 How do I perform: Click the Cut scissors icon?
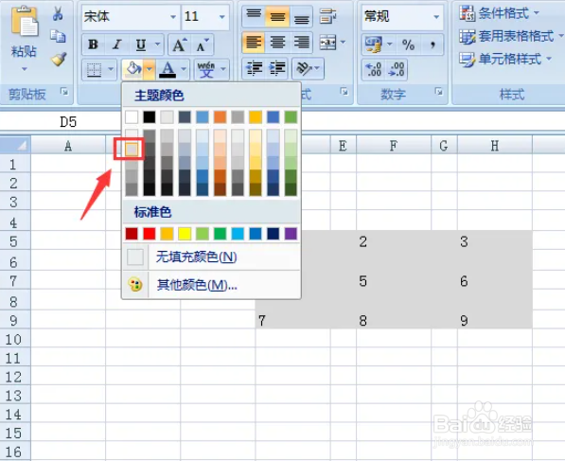click(x=58, y=13)
